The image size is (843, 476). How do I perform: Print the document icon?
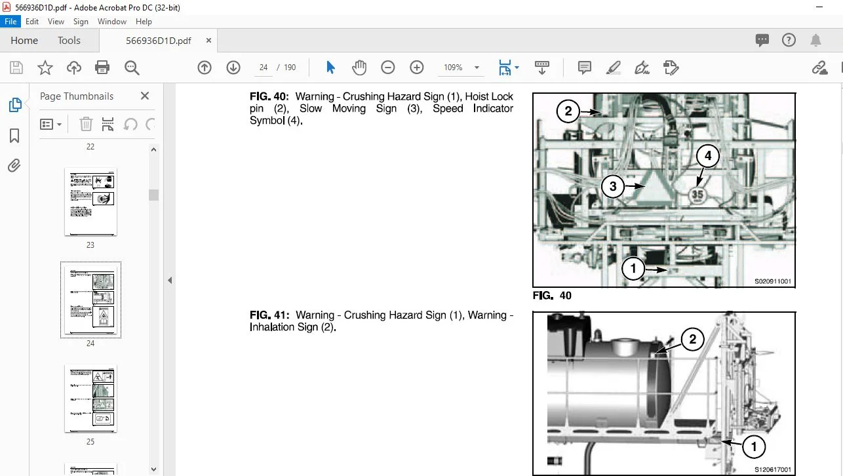point(102,68)
